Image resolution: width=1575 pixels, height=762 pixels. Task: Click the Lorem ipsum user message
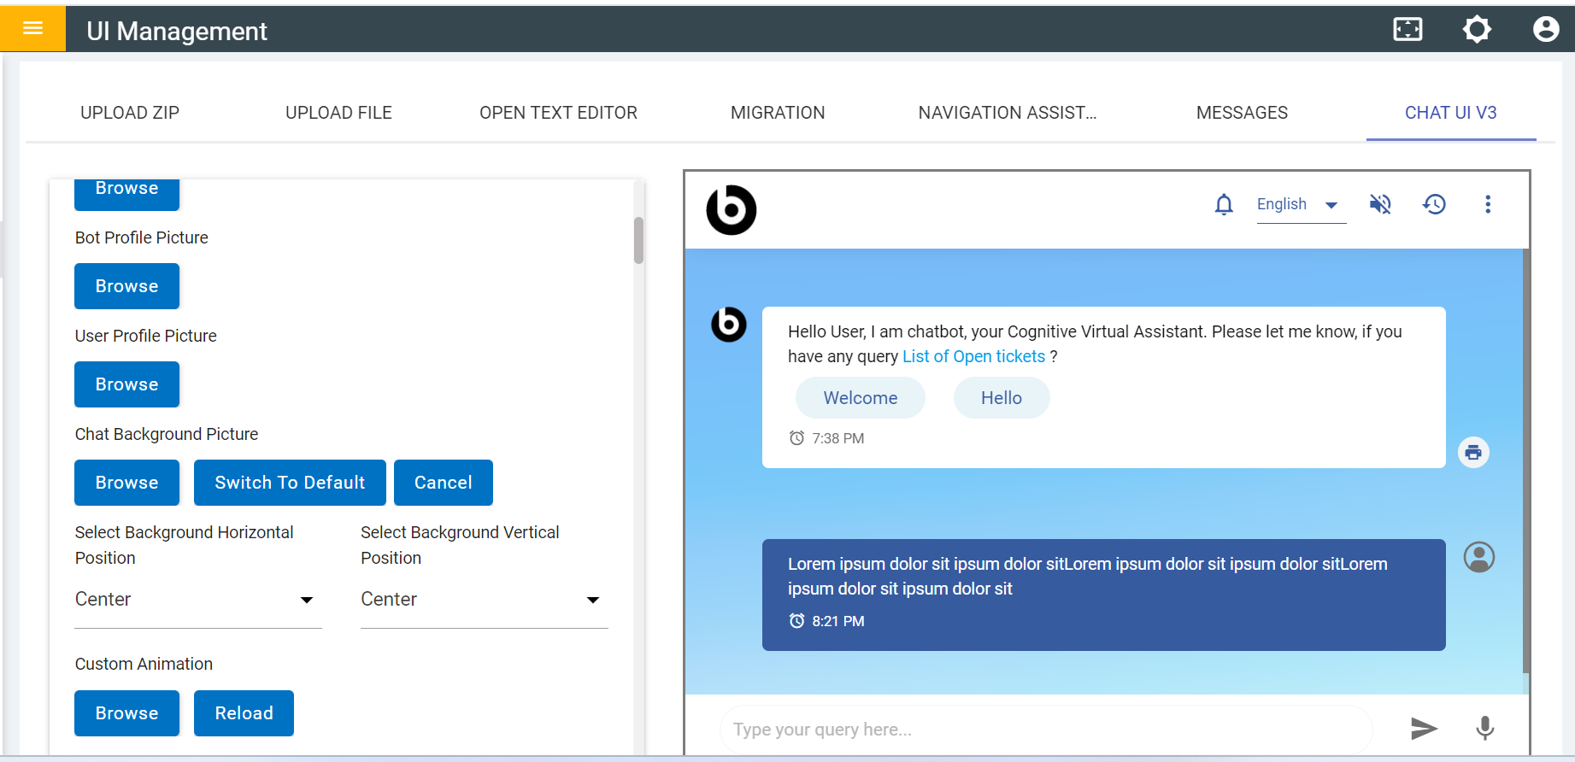pyautogui.click(x=1103, y=595)
